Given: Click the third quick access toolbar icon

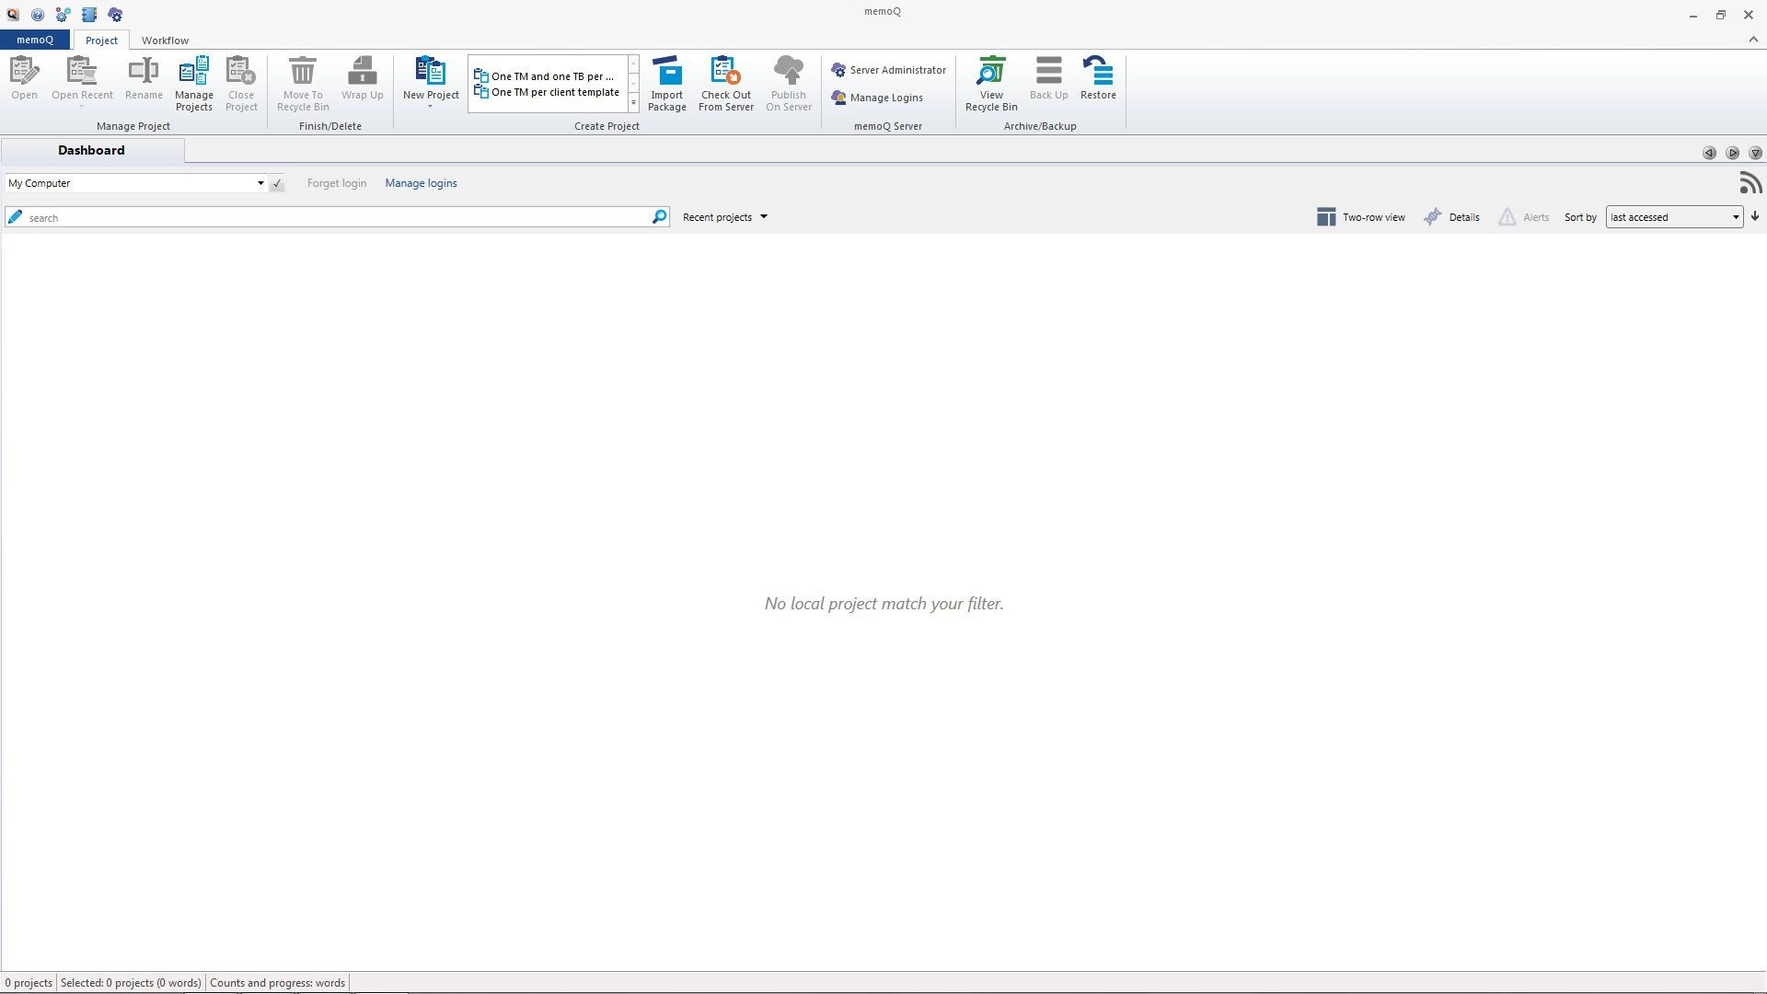Looking at the screenshot, I should point(63,15).
